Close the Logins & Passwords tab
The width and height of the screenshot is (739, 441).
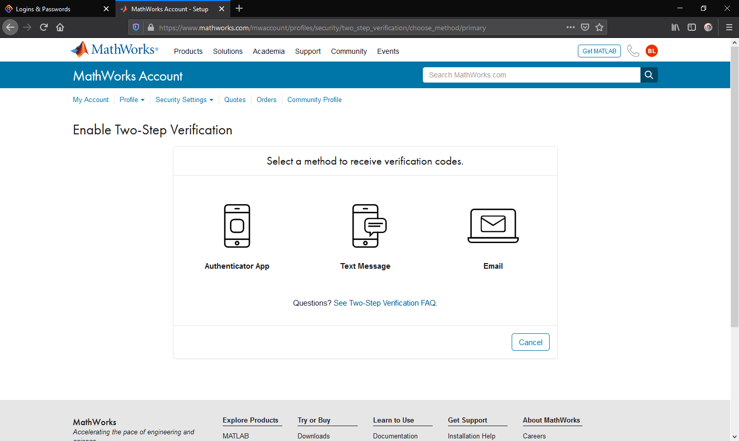click(x=106, y=9)
